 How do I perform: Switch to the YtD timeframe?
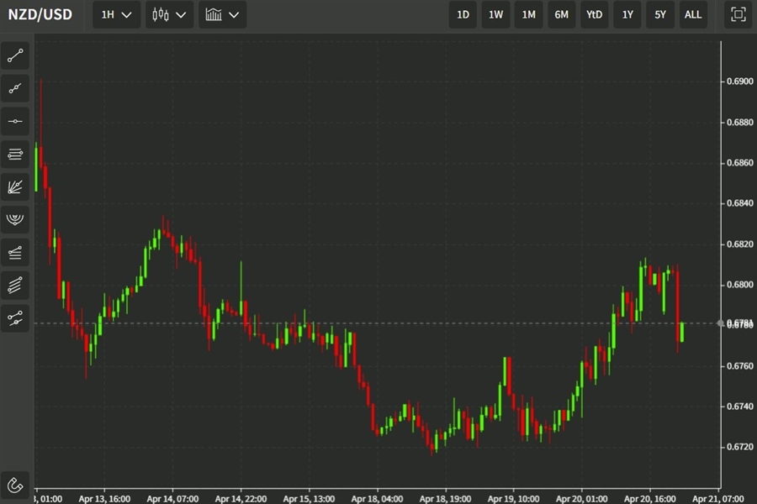(594, 14)
